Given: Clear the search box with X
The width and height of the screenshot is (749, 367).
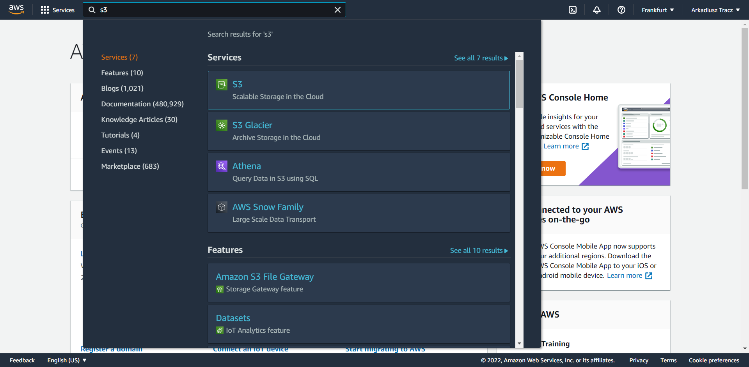Looking at the screenshot, I should coord(337,10).
